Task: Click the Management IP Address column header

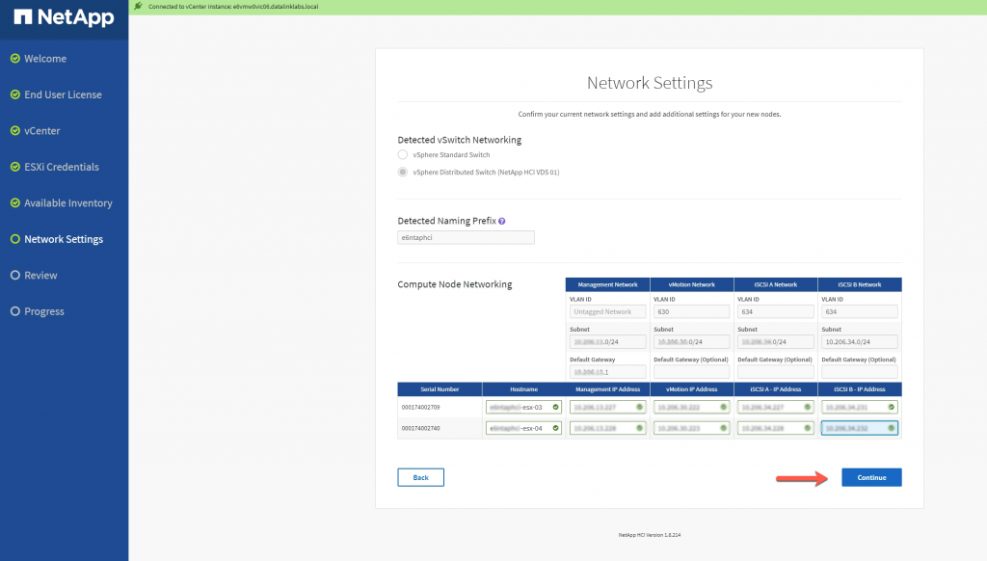Action: [x=607, y=389]
